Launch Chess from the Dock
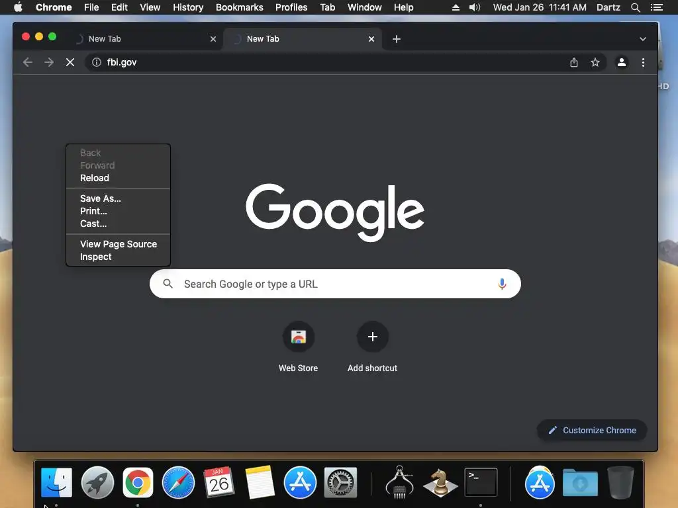Image resolution: width=678 pixels, height=508 pixels. tap(440, 482)
